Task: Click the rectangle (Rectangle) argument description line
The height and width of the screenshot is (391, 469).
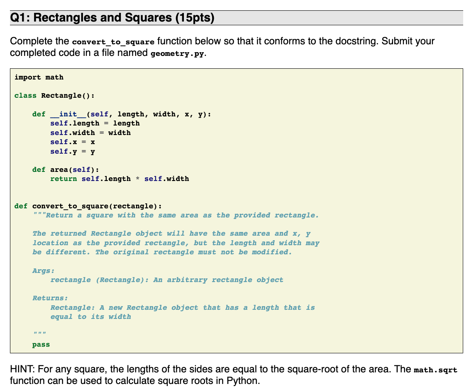Action: coord(167,280)
